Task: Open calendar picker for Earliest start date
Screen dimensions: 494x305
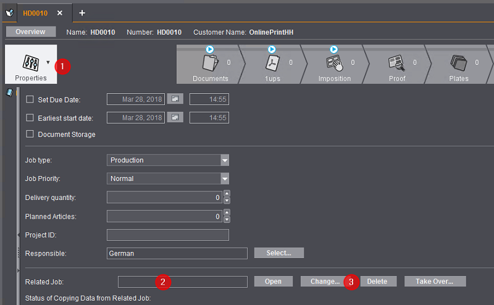Action: point(175,117)
